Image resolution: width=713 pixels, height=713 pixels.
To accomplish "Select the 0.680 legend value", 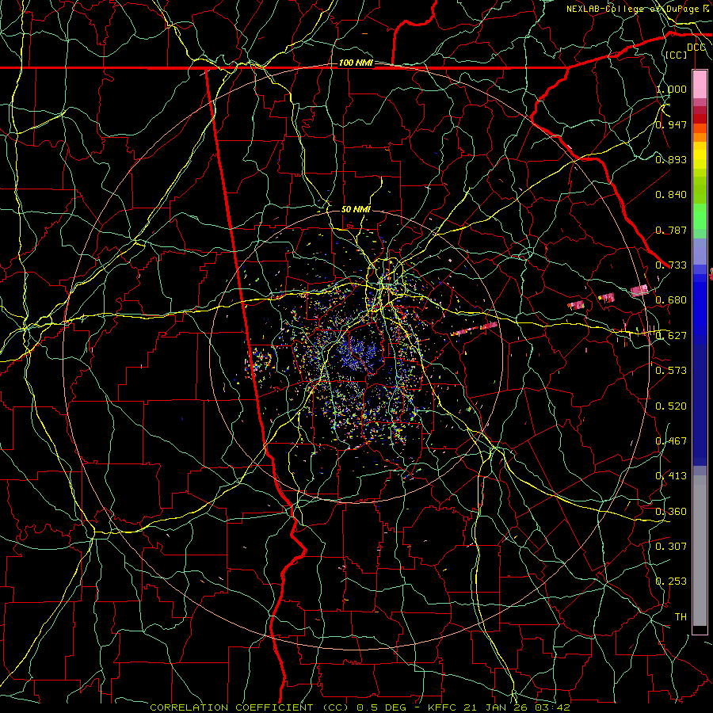I will coord(671,300).
